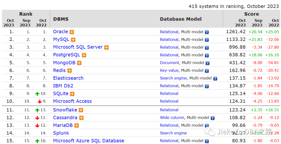
Task: Click MongoDB's yearly change -54.81
Action: click(x=273, y=63)
